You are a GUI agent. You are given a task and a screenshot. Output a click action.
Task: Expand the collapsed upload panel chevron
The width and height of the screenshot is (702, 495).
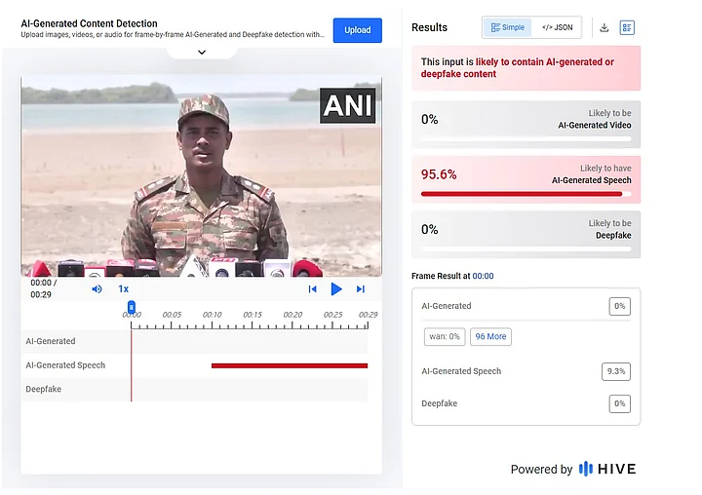(201, 52)
